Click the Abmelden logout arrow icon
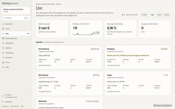 (x=3, y=102)
